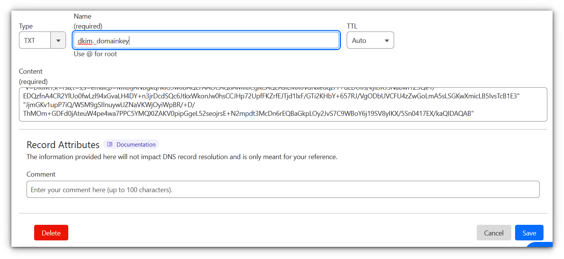The width and height of the screenshot is (564, 259).
Task: Click the underlined word dkim in Name field
Action: coord(85,41)
